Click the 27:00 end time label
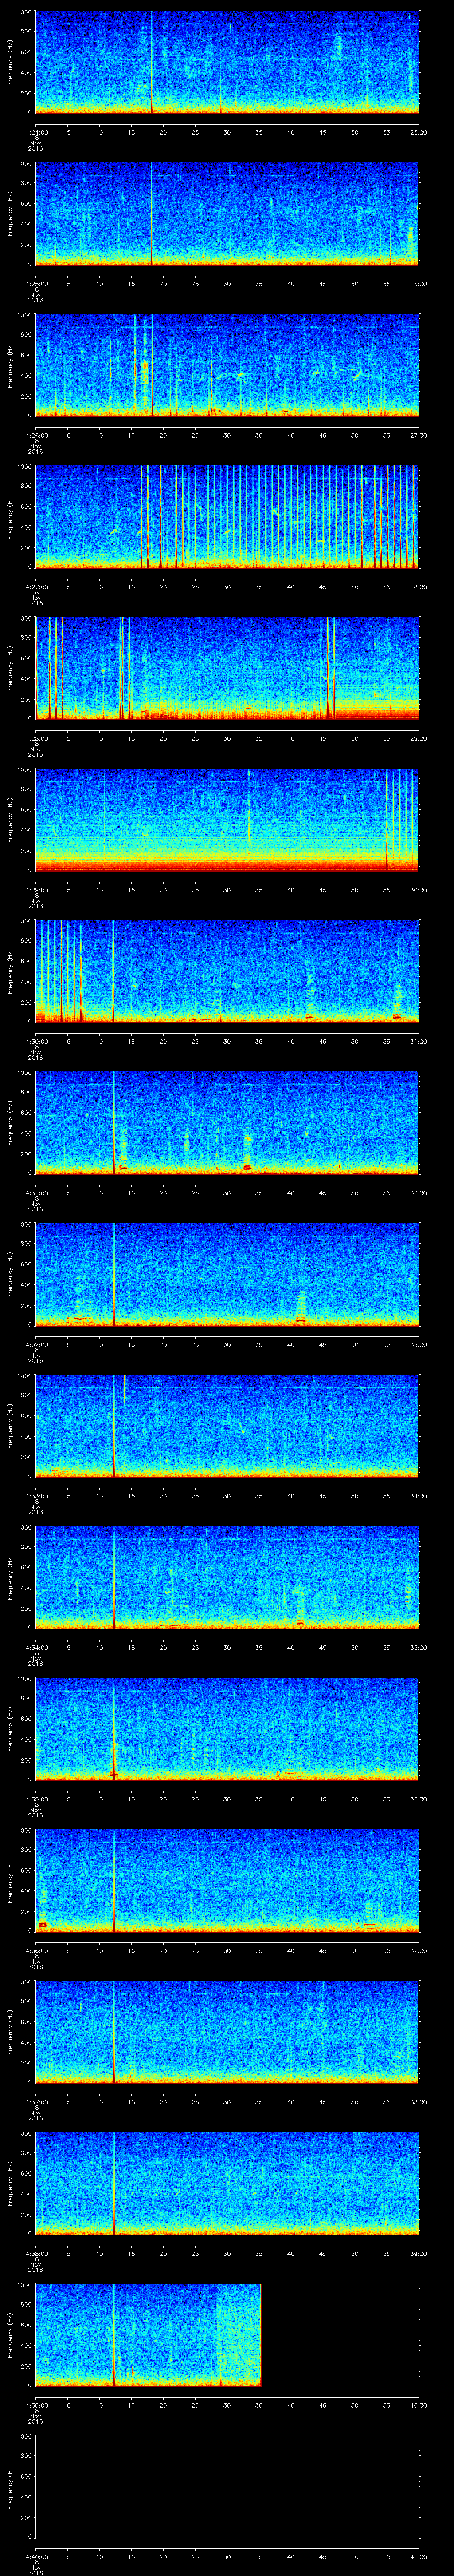The image size is (454, 2576). pyautogui.click(x=418, y=435)
